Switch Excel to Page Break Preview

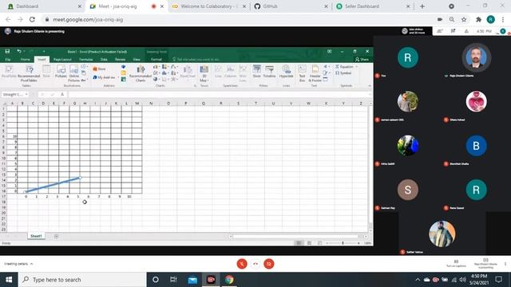click(319, 242)
